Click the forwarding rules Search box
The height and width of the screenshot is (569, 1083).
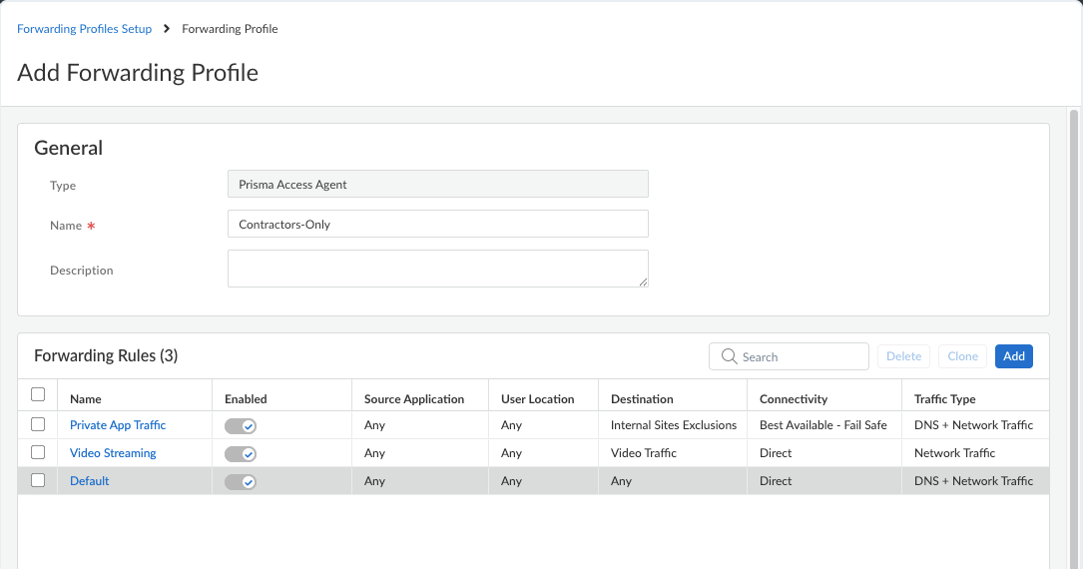(x=789, y=356)
